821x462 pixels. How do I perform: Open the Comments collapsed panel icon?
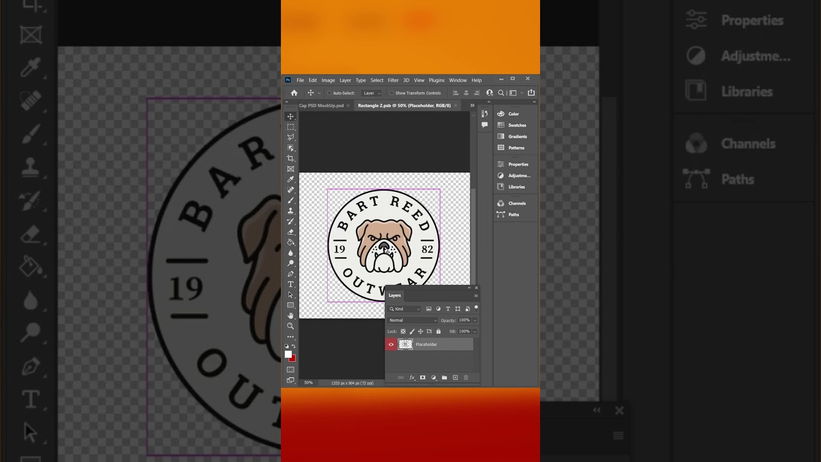pos(484,125)
